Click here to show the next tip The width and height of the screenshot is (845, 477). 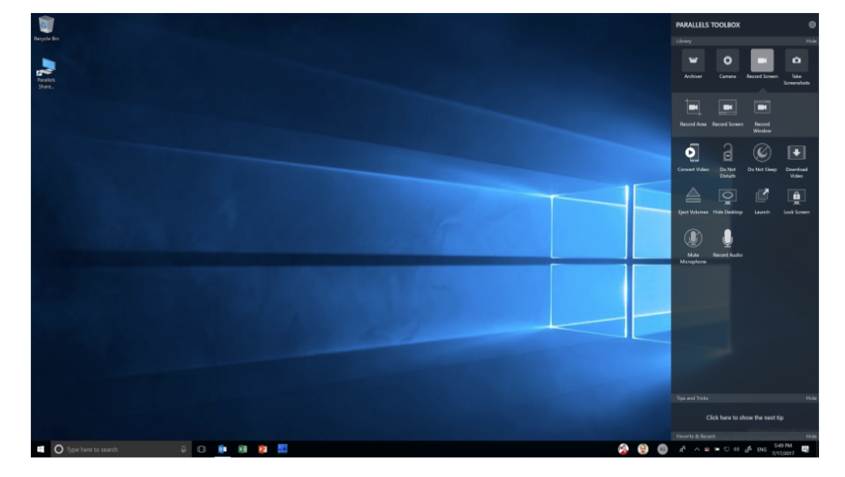744,418
